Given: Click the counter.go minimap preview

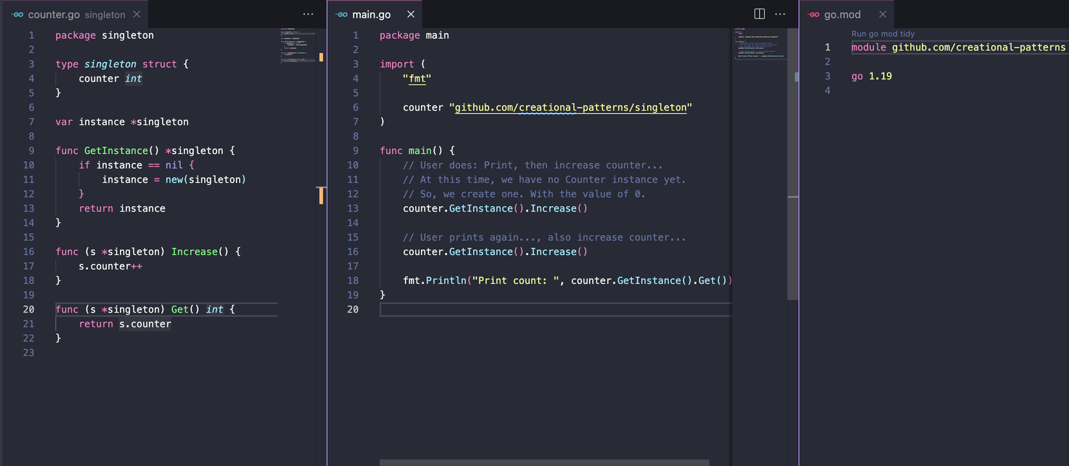Looking at the screenshot, I should click(x=298, y=45).
